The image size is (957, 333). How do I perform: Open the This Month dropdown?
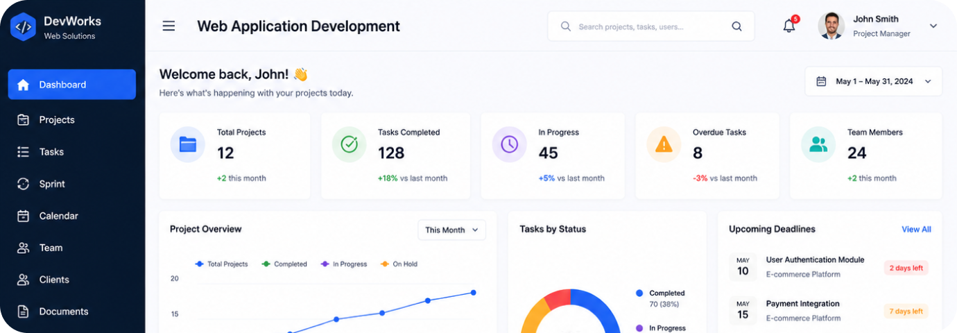point(451,230)
